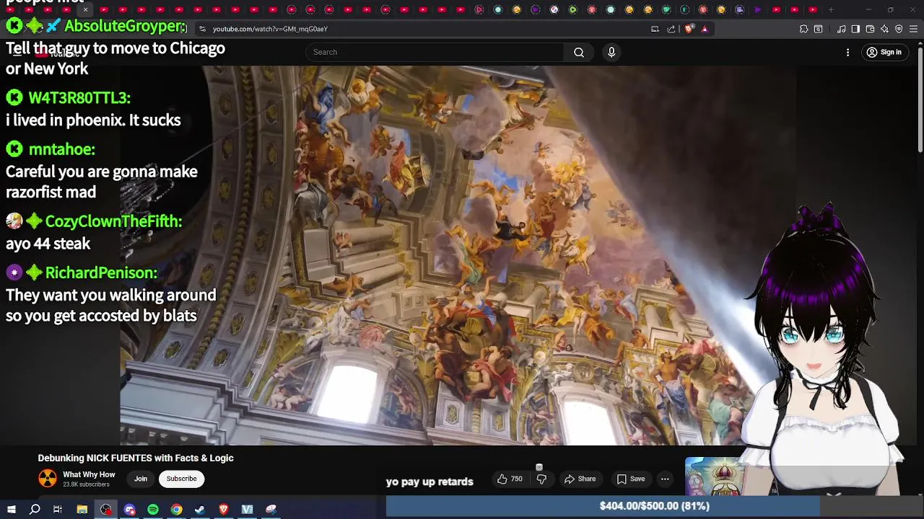The image size is (924, 519).
Task: Open a new browser tab
Action: [831, 9]
